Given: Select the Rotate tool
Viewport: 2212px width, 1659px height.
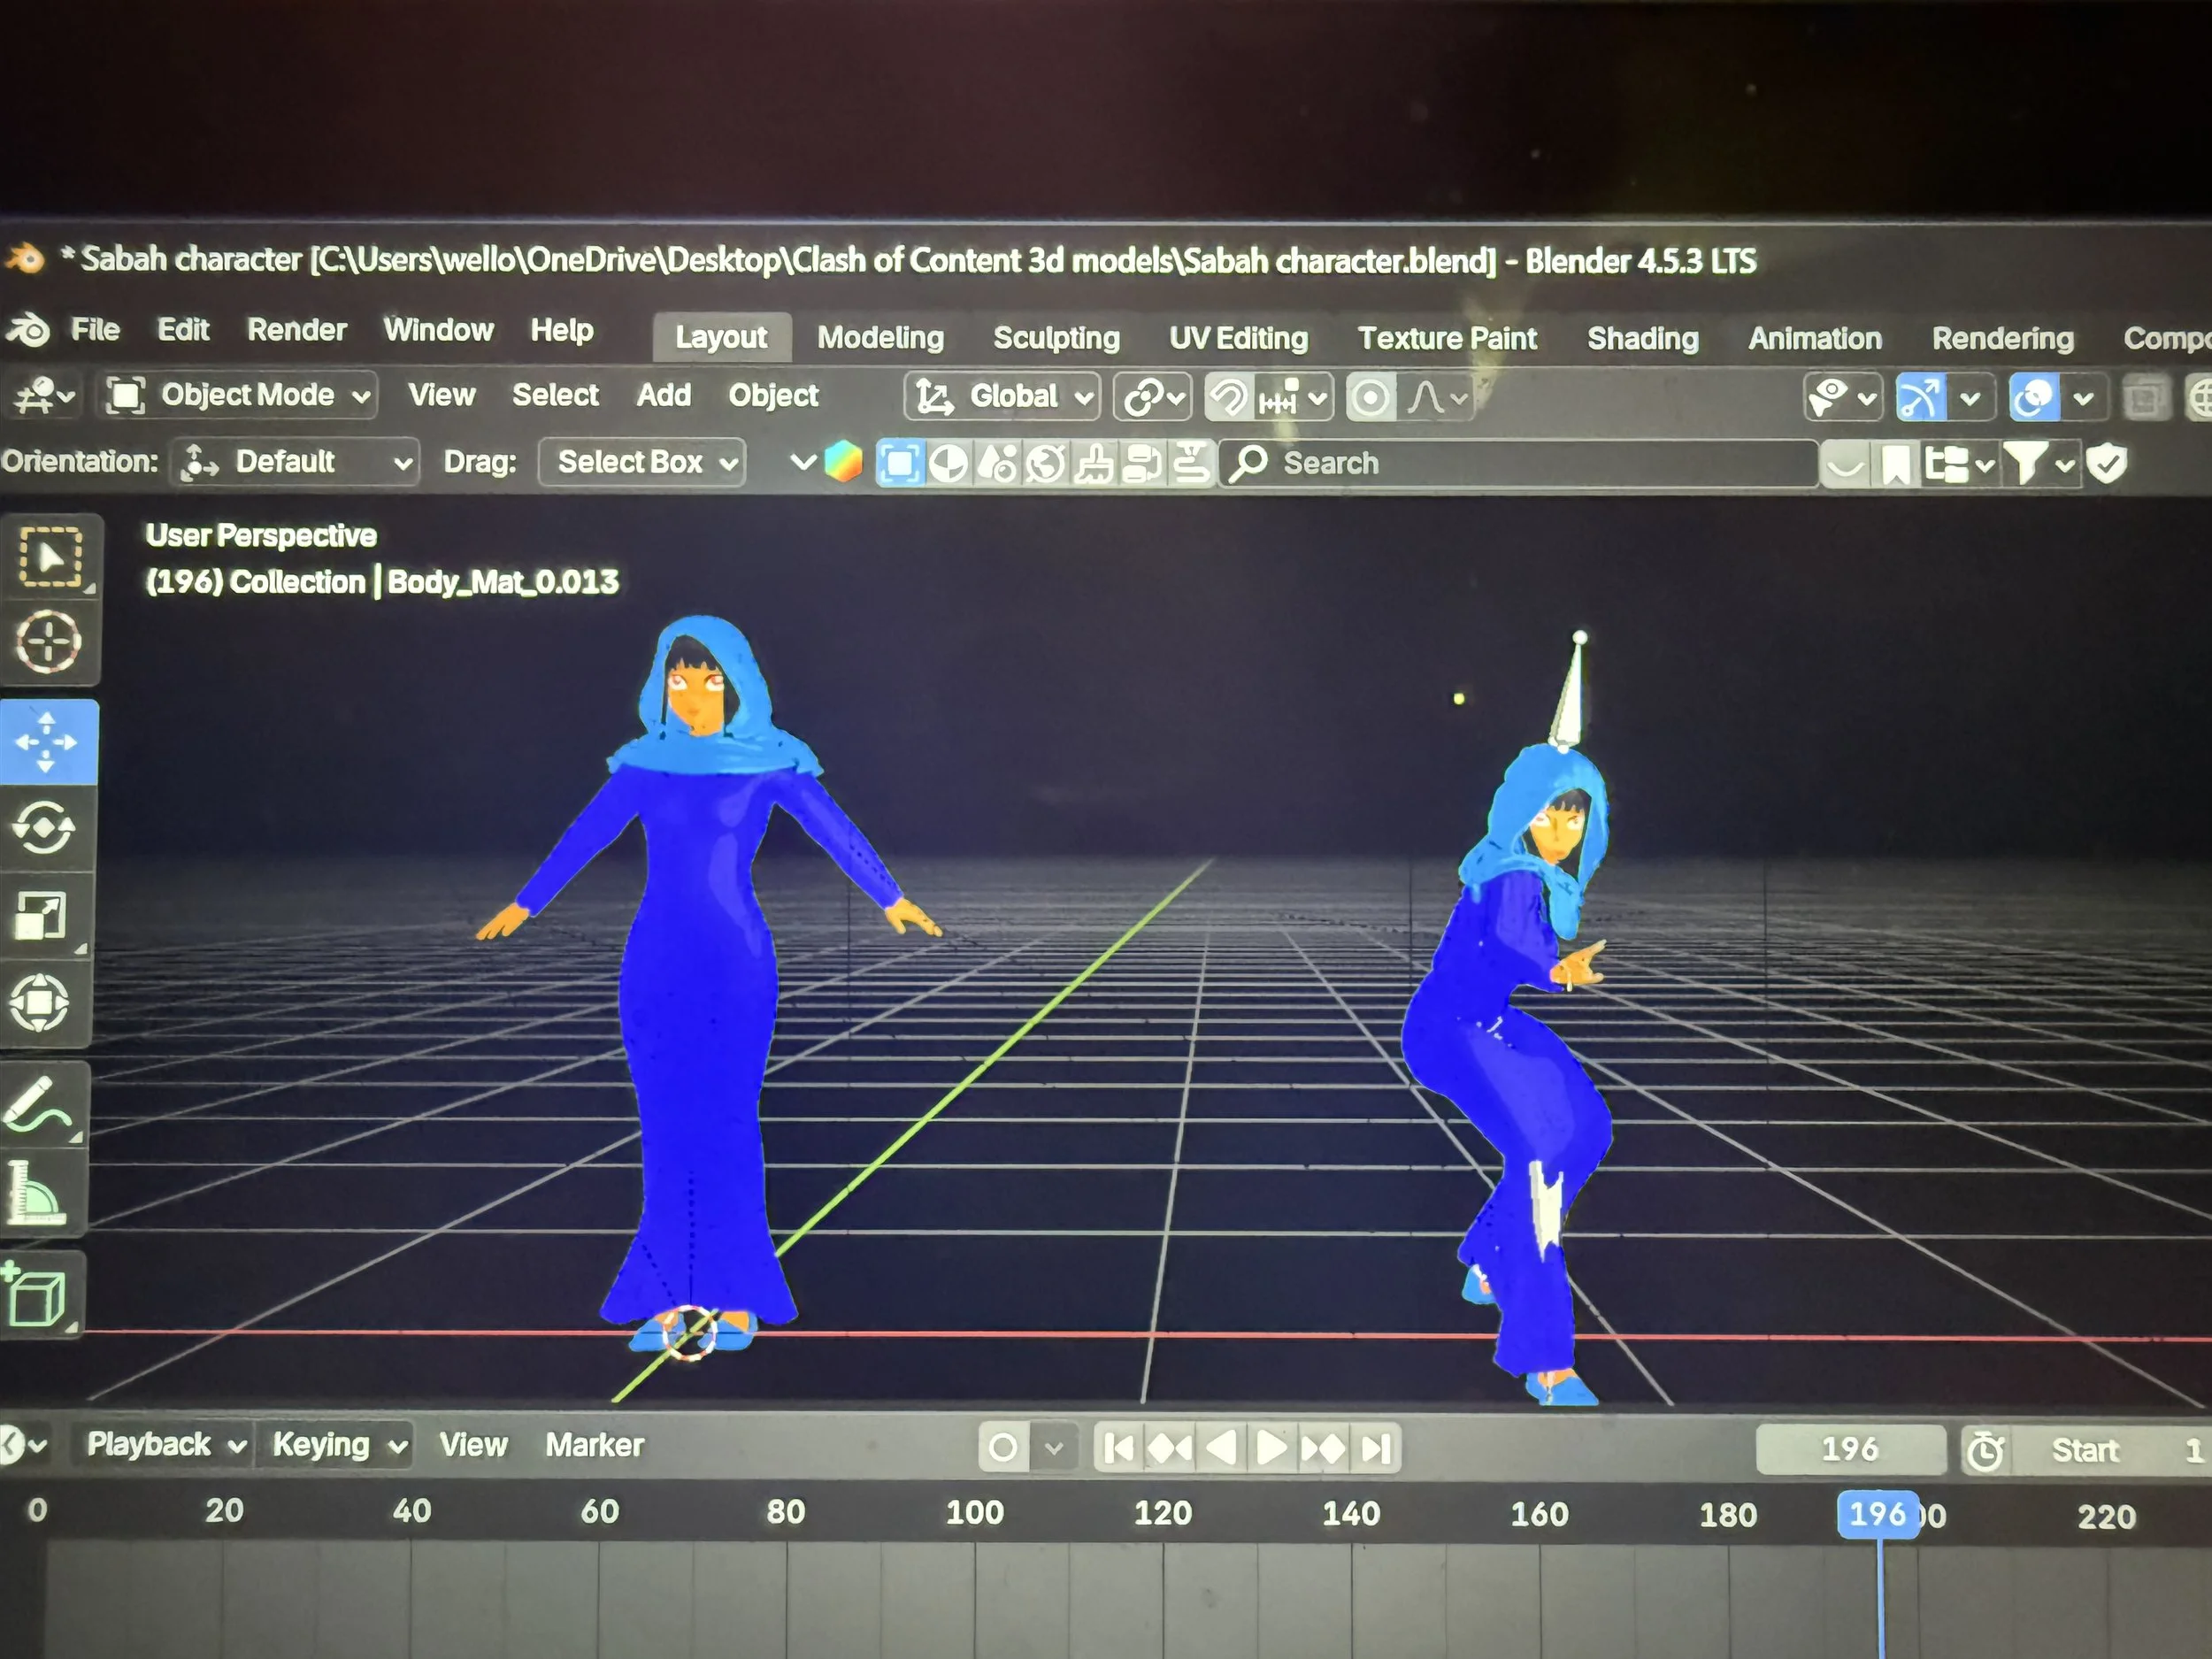Looking at the screenshot, I should point(43,828).
